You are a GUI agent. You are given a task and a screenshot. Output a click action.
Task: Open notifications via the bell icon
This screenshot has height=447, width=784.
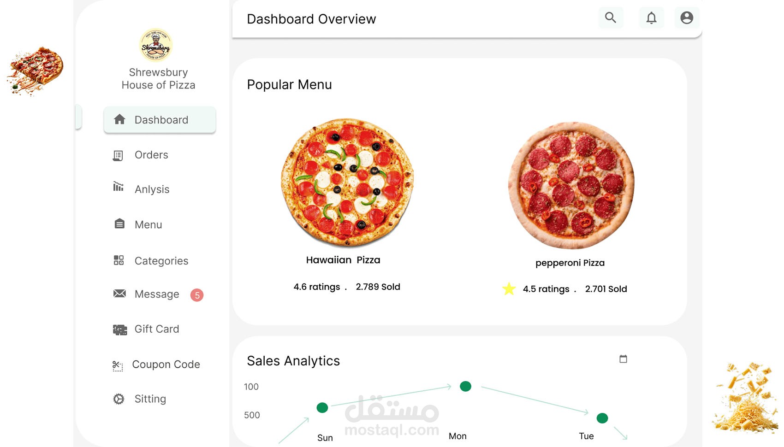pyautogui.click(x=651, y=18)
